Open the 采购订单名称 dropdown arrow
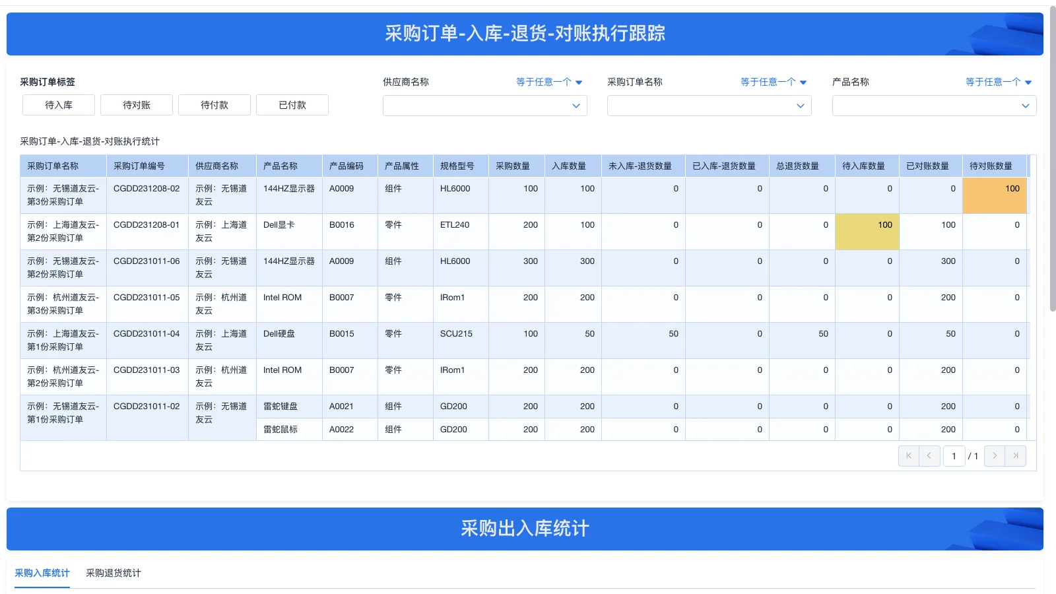 [x=801, y=106]
